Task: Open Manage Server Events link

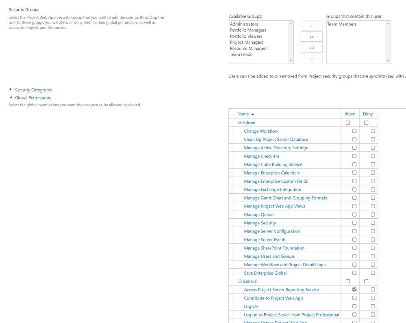Action: [x=265, y=239]
